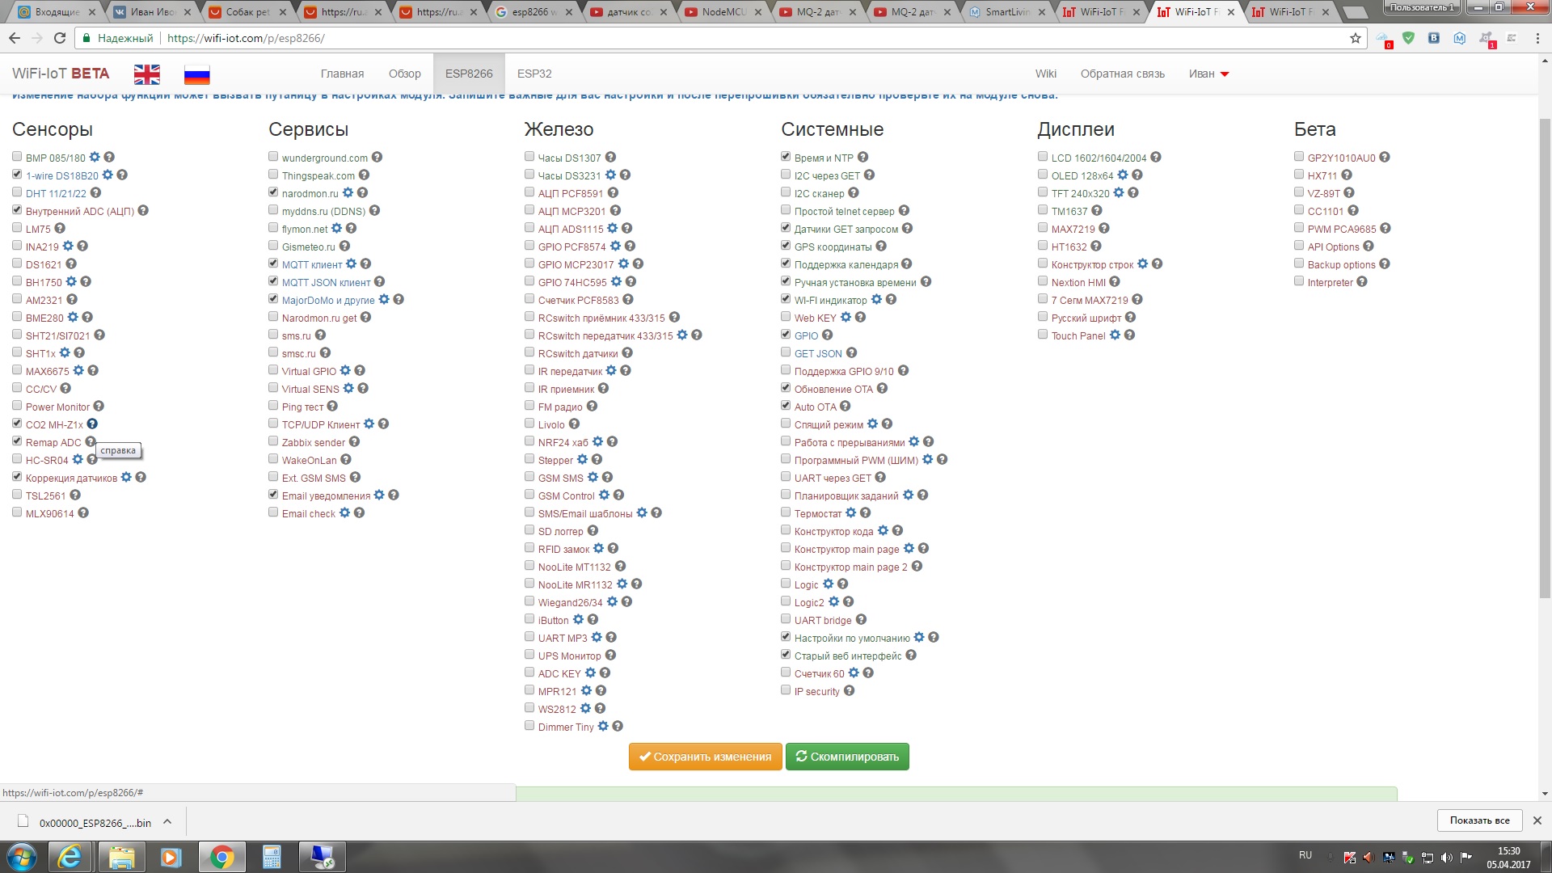Tick the LCD 1602/1604/2004 checkbox
This screenshot has width=1552, height=873.
coord(1043,157)
